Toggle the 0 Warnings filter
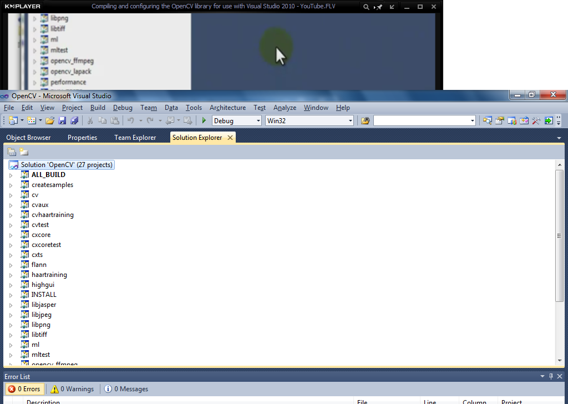This screenshot has height=404, width=568. (x=72, y=389)
